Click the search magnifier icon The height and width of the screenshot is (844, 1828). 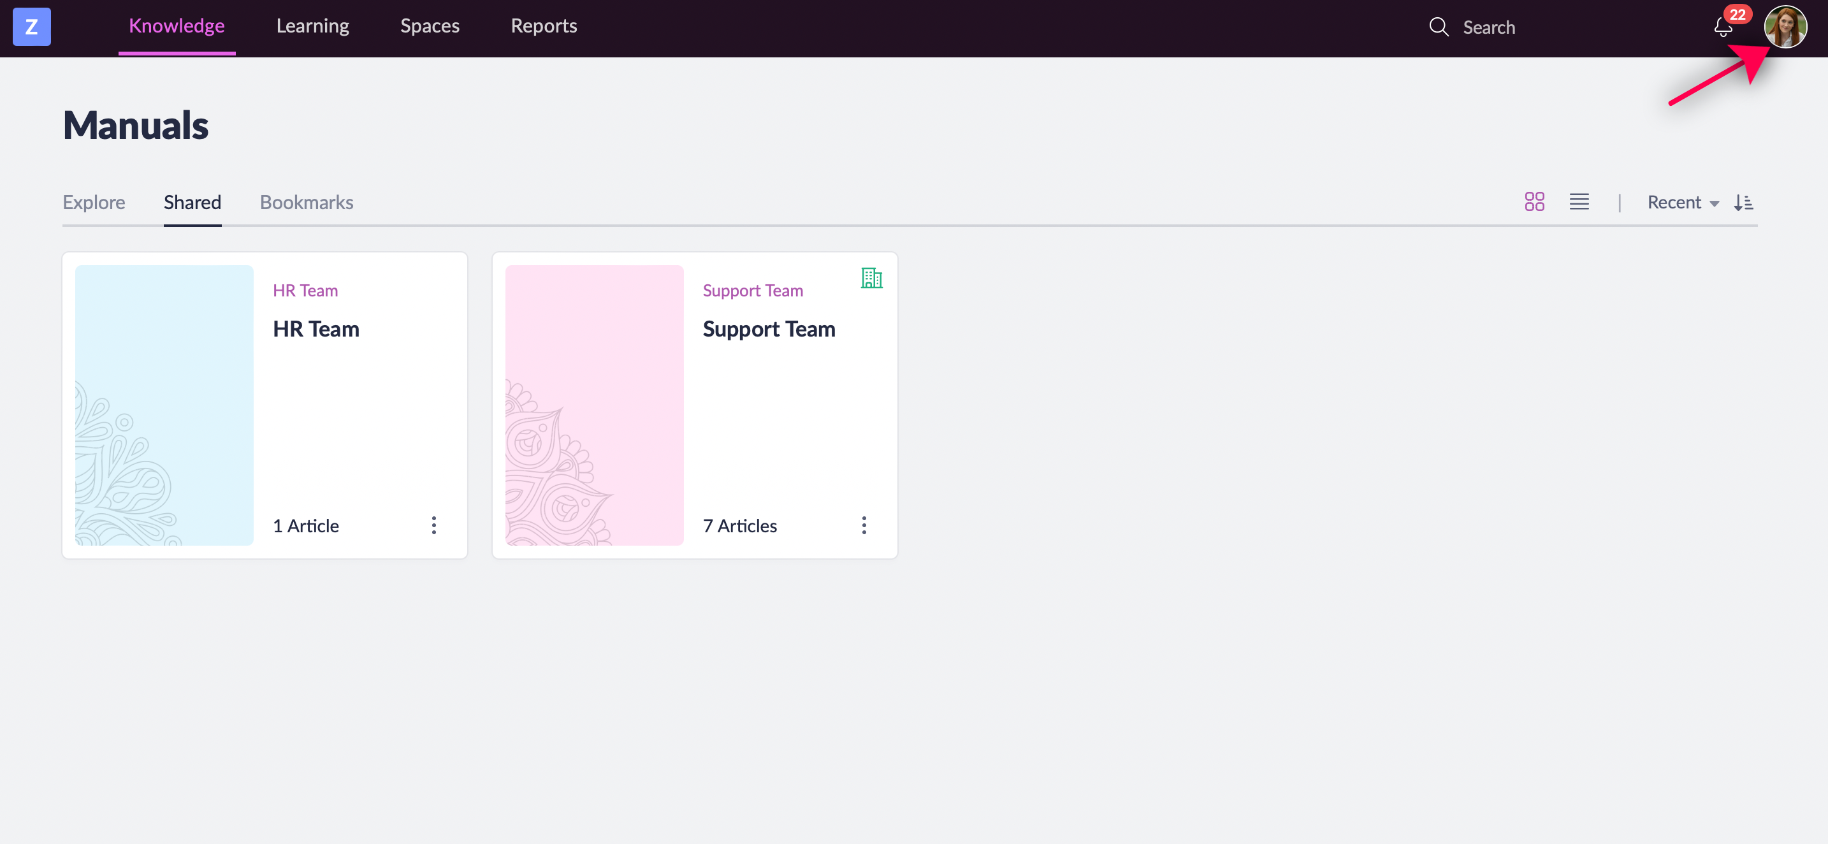click(1439, 27)
